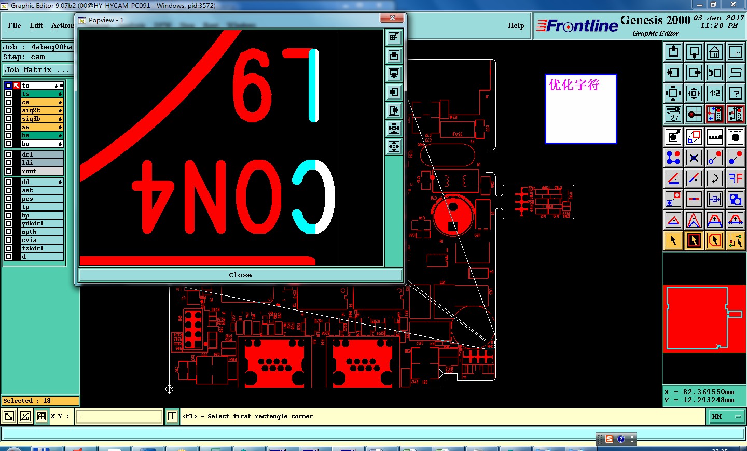The image size is (747, 451).
Task: Click the home view icon
Action: coord(715,52)
